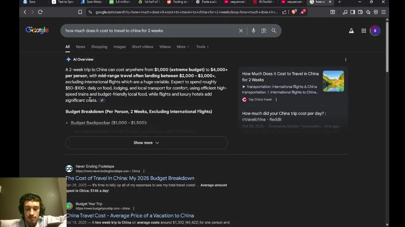Open 'How Much Does It Cost to Travel in China' card

click(280, 77)
